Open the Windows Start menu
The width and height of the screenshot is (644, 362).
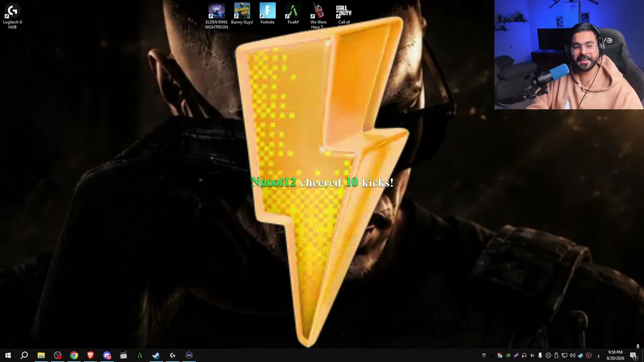pyautogui.click(x=8, y=355)
